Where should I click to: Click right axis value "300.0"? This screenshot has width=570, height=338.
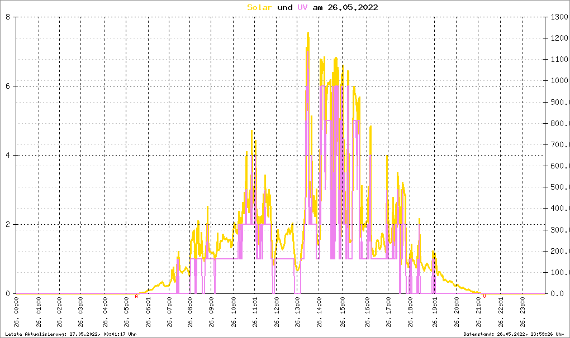click(560, 230)
